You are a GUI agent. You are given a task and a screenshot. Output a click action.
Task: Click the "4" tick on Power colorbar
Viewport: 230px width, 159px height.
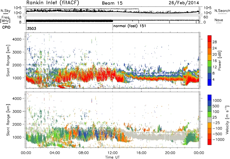click(x=213, y=80)
